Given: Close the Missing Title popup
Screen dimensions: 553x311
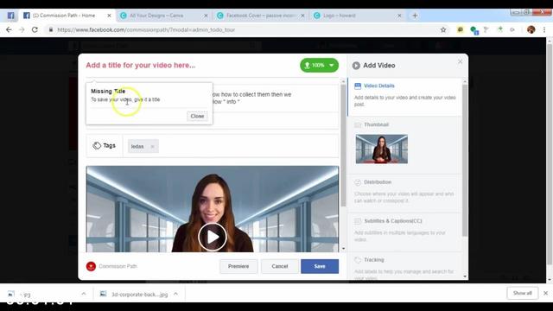Looking at the screenshot, I should (x=197, y=116).
